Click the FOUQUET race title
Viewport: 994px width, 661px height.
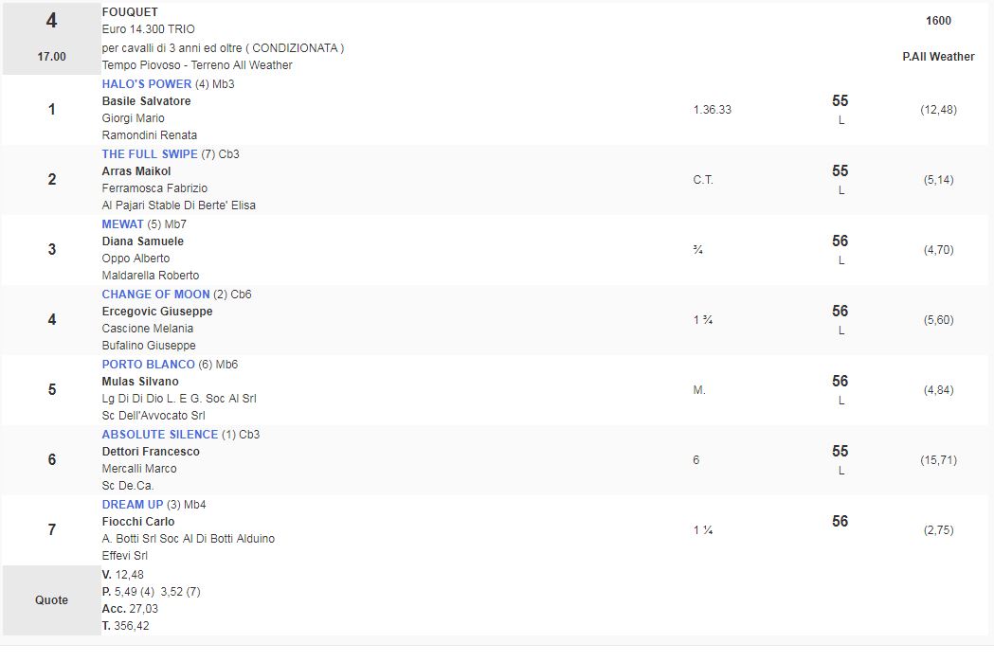(x=130, y=12)
